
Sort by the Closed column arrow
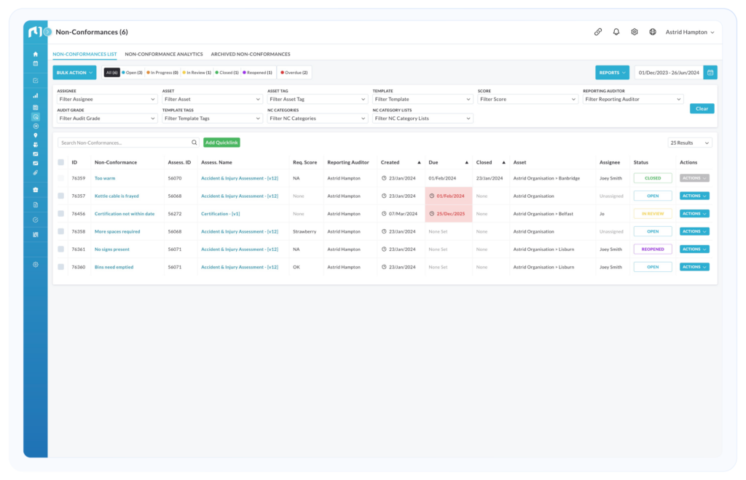(504, 162)
